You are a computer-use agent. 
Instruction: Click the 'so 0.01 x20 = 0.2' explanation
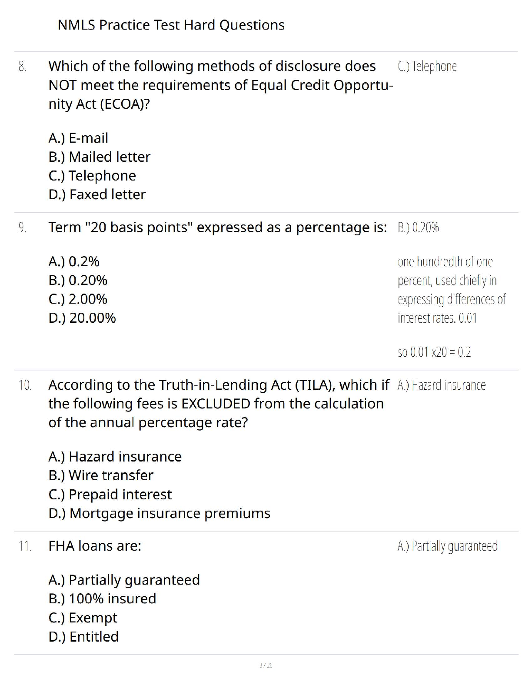tap(434, 352)
